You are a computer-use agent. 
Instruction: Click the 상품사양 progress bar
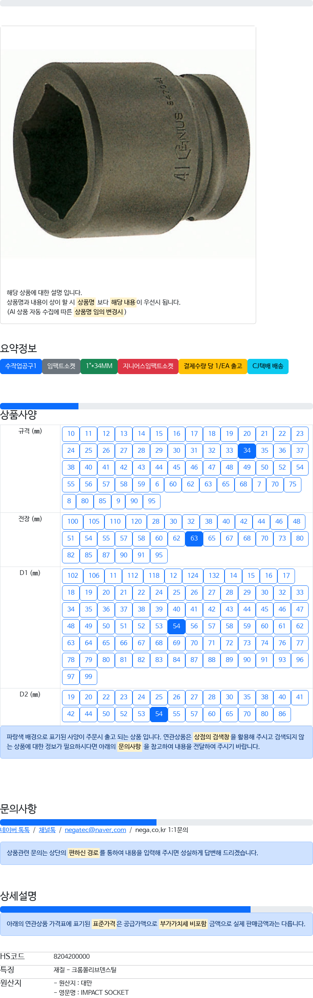(x=156, y=406)
